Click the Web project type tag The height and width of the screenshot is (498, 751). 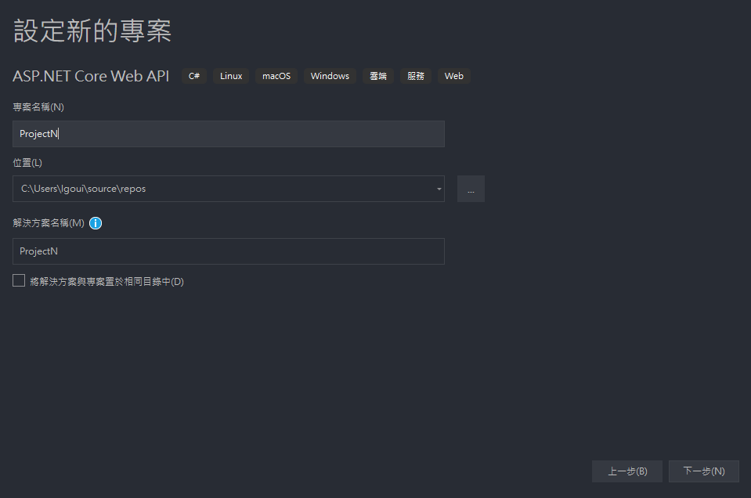point(454,76)
